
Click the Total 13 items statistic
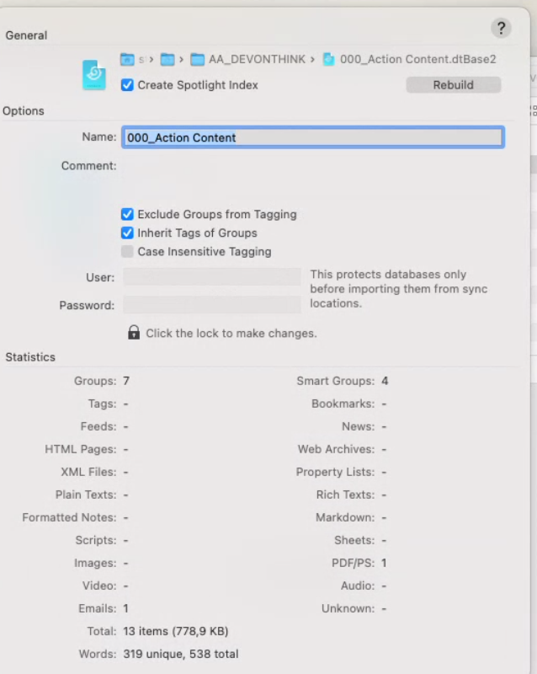click(175, 631)
